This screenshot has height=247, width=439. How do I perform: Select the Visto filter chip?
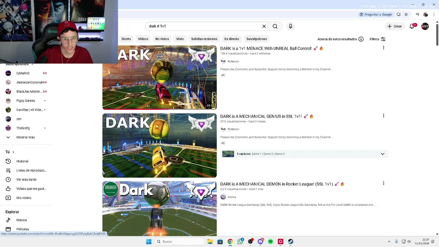coord(180,39)
